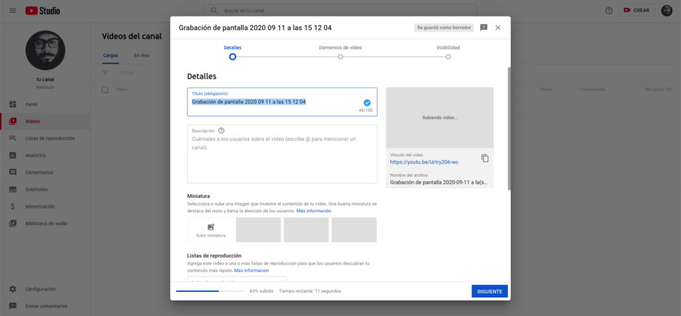
Task: Open Configuración settings in the sidebar
Action: point(40,289)
